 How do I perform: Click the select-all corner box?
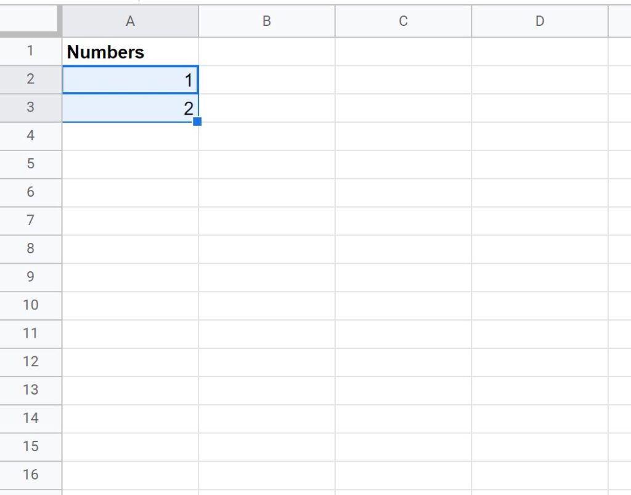(x=30, y=21)
